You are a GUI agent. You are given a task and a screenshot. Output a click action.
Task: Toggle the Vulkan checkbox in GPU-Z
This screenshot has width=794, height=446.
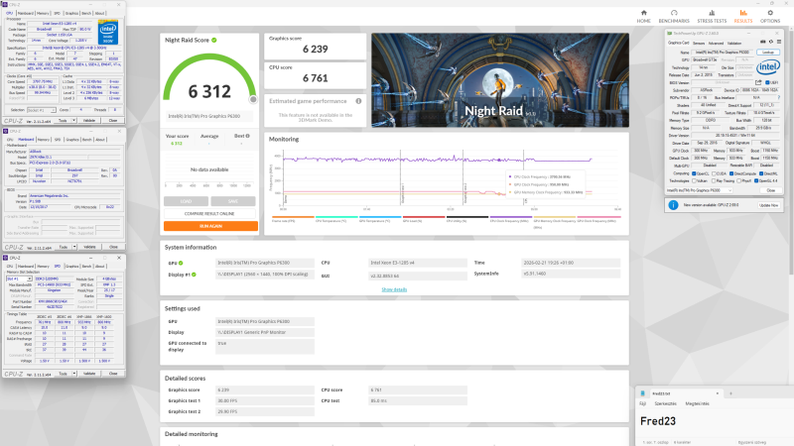pos(694,181)
